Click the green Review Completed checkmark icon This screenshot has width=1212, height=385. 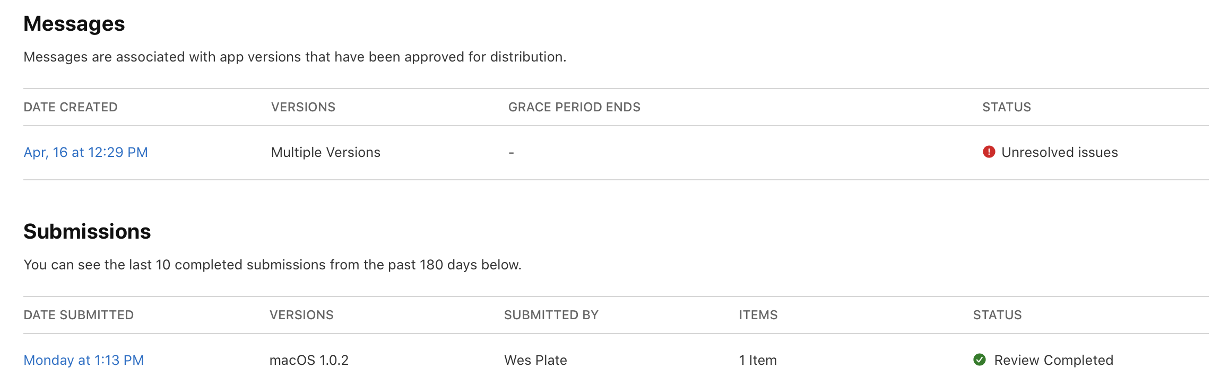point(980,360)
